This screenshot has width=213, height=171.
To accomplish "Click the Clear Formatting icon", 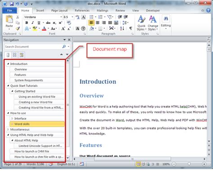I will tap(69, 23).
